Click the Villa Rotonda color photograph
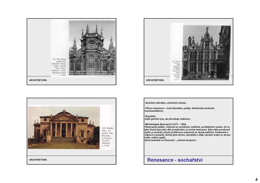The image size is (260, 183). click(64, 128)
